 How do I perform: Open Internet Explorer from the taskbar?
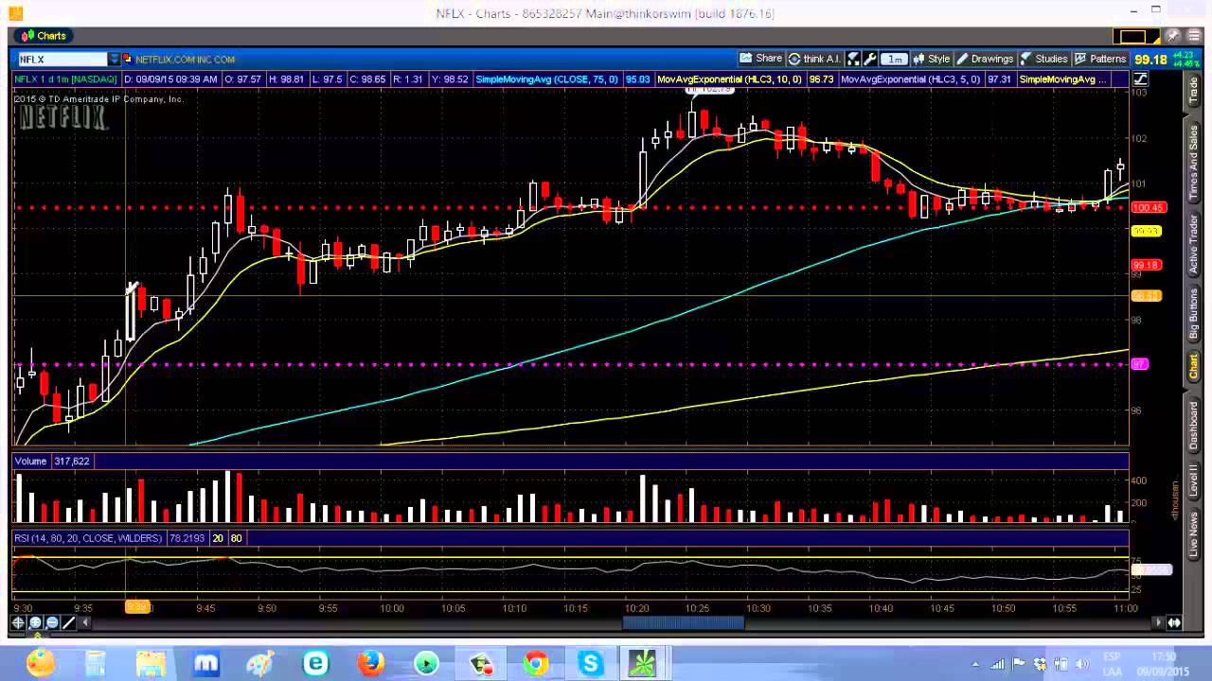pos(315,664)
